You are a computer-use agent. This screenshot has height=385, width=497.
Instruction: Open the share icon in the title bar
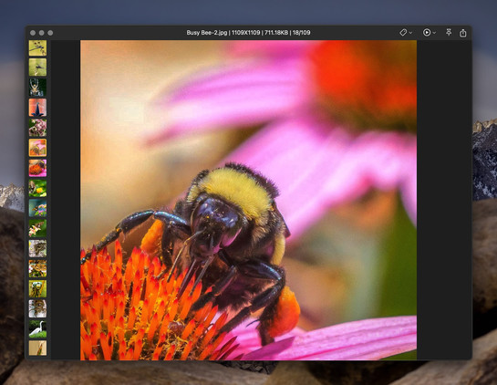(462, 33)
